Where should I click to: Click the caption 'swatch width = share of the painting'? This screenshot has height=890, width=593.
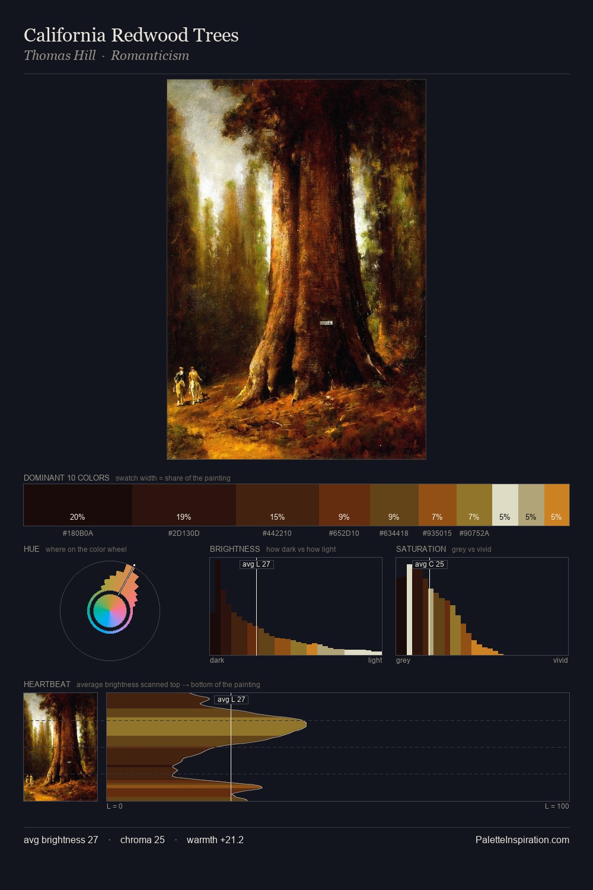click(x=173, y=478)
